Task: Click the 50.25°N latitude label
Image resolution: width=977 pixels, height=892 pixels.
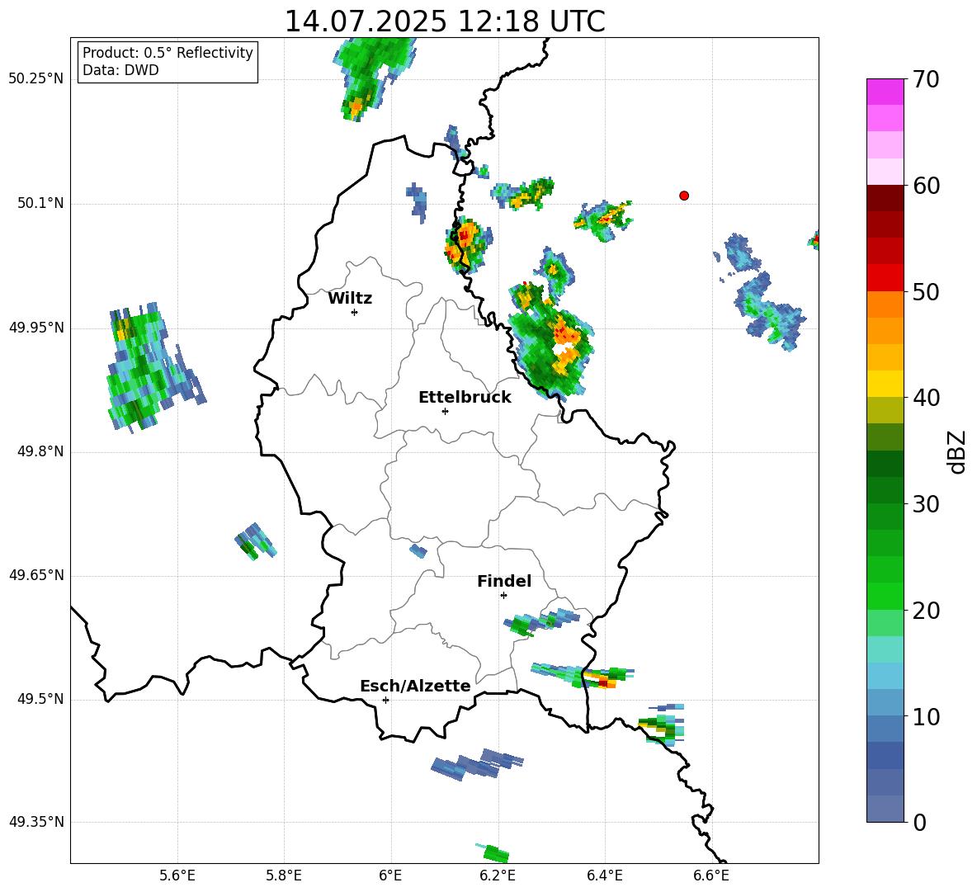Action: (x=36, y=79)
